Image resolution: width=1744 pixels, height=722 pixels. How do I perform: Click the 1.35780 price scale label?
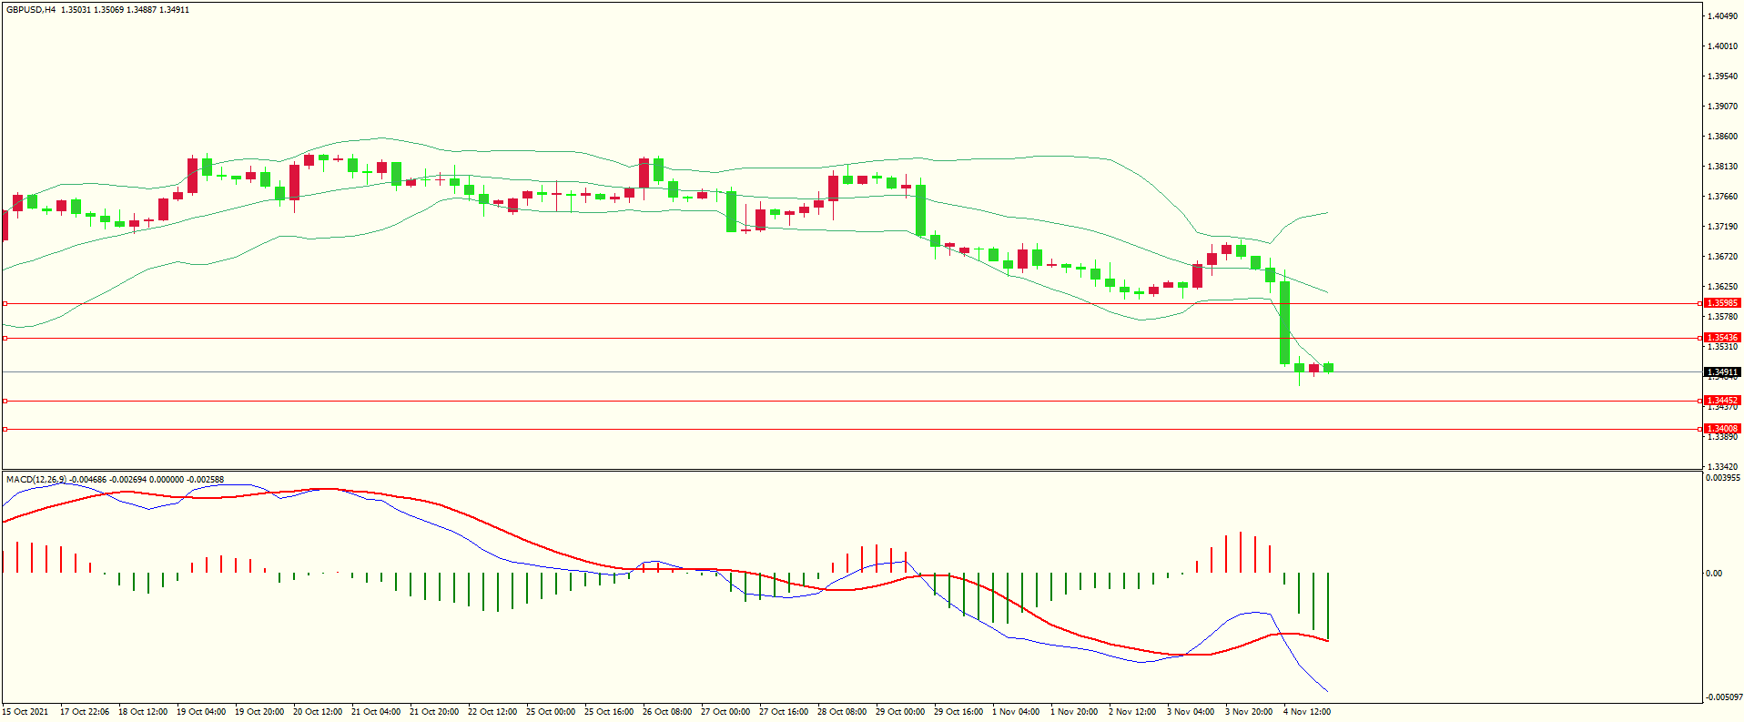[x=1723, y=317]
